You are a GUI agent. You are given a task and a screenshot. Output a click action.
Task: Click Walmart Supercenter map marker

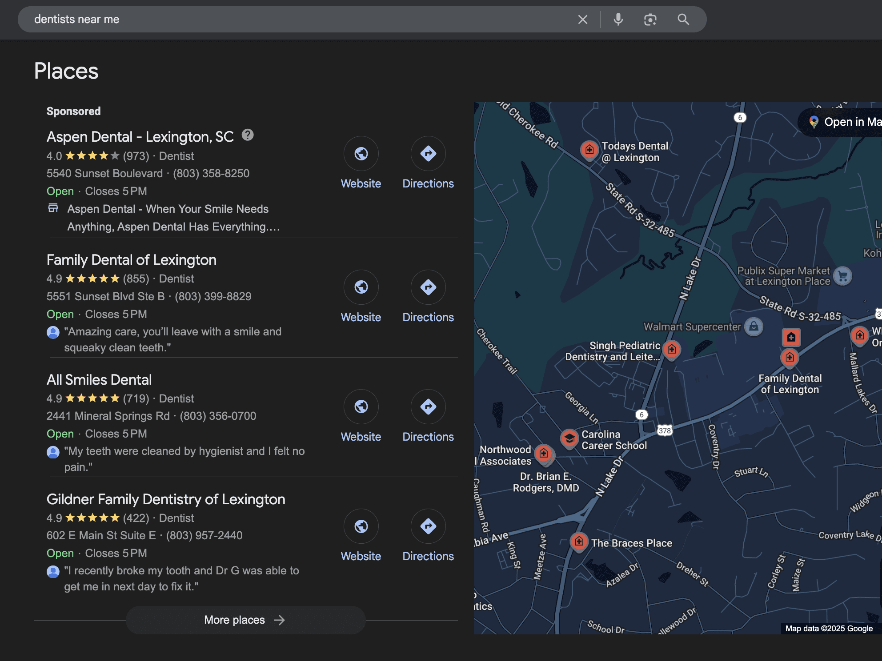(x=754, y=327)
